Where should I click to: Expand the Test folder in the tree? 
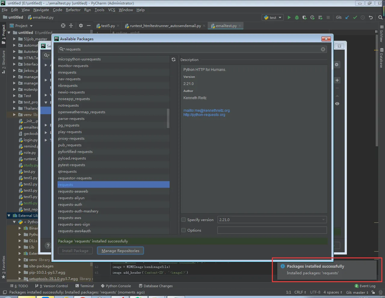point(14,96)
